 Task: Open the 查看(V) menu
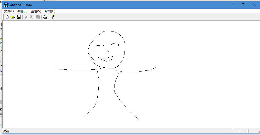[x=36, y=11]
